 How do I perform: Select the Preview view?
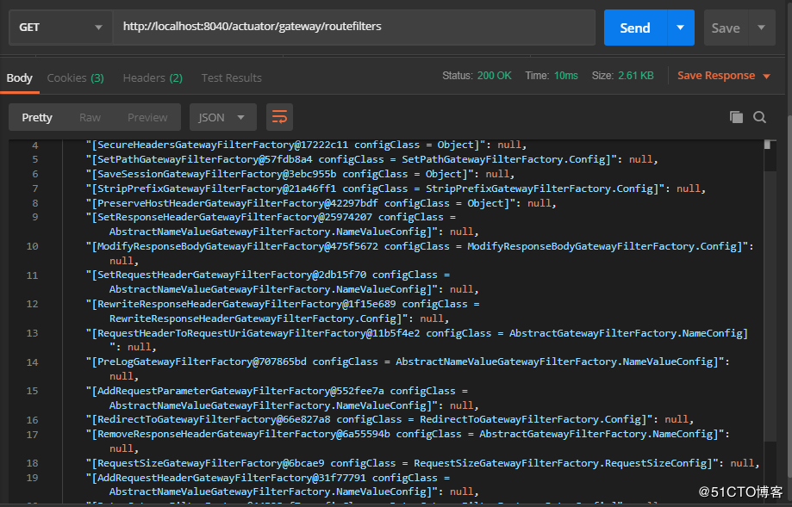tap(147, 118)
